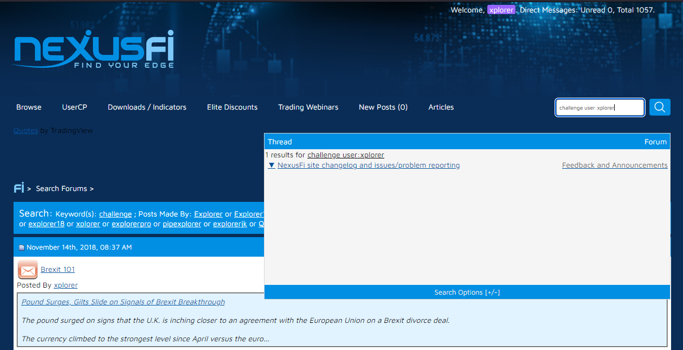
Task: Click the 'Explorer' poster link in search bar
Action: point(208,214)
